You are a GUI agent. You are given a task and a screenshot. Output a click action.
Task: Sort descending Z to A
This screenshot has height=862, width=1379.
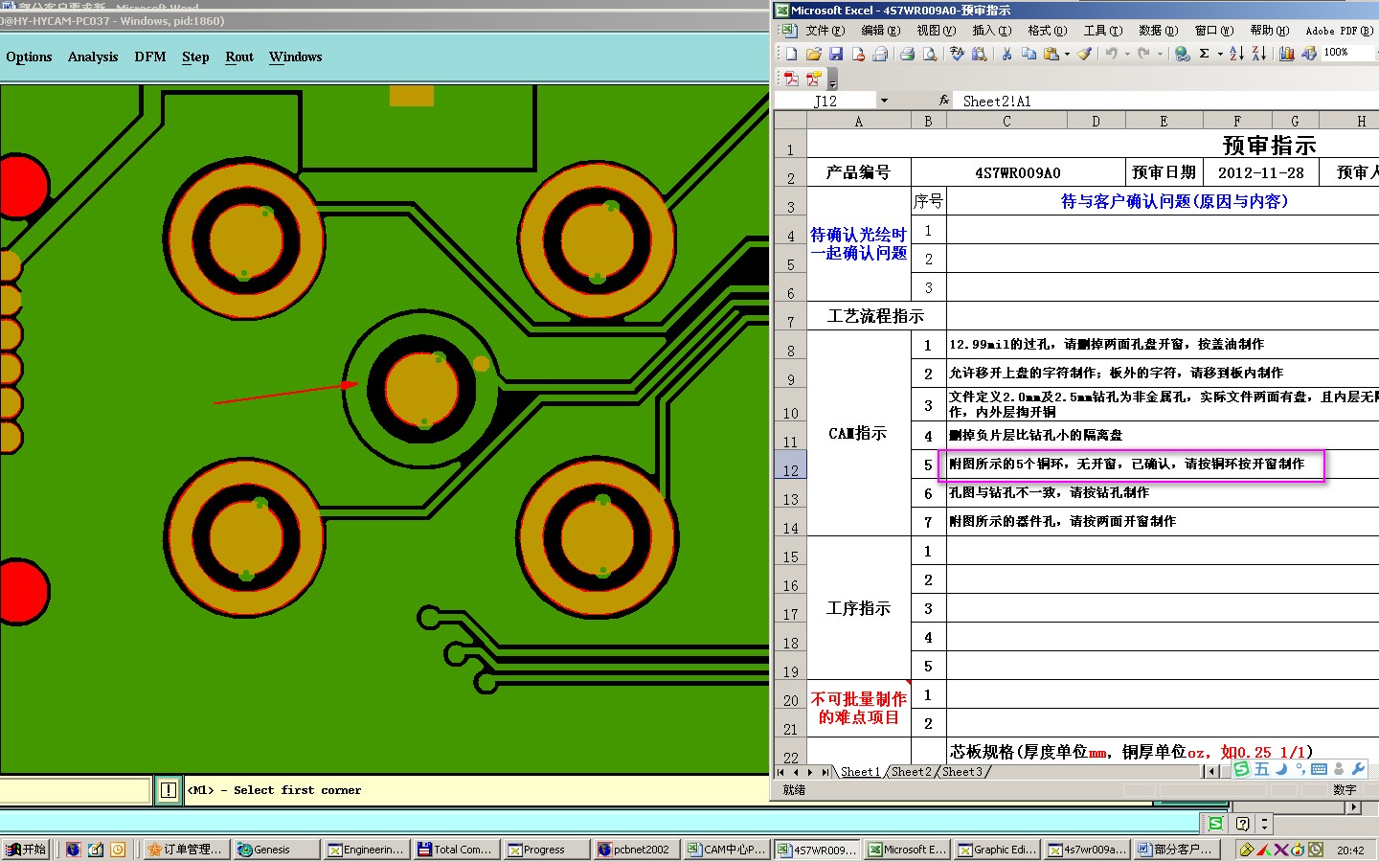1259,54
